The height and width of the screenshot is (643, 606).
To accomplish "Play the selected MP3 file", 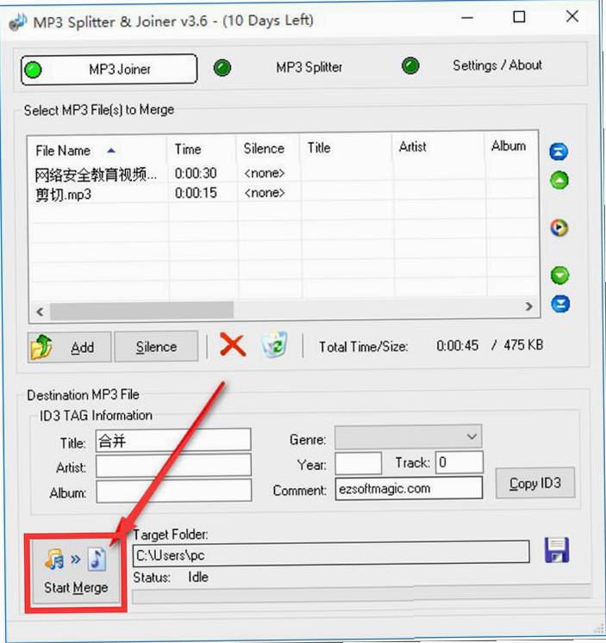I will click(559, 227).
